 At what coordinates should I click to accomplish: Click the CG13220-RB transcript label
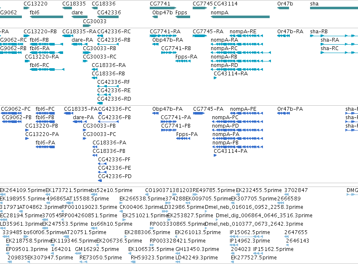coord(40,31)
